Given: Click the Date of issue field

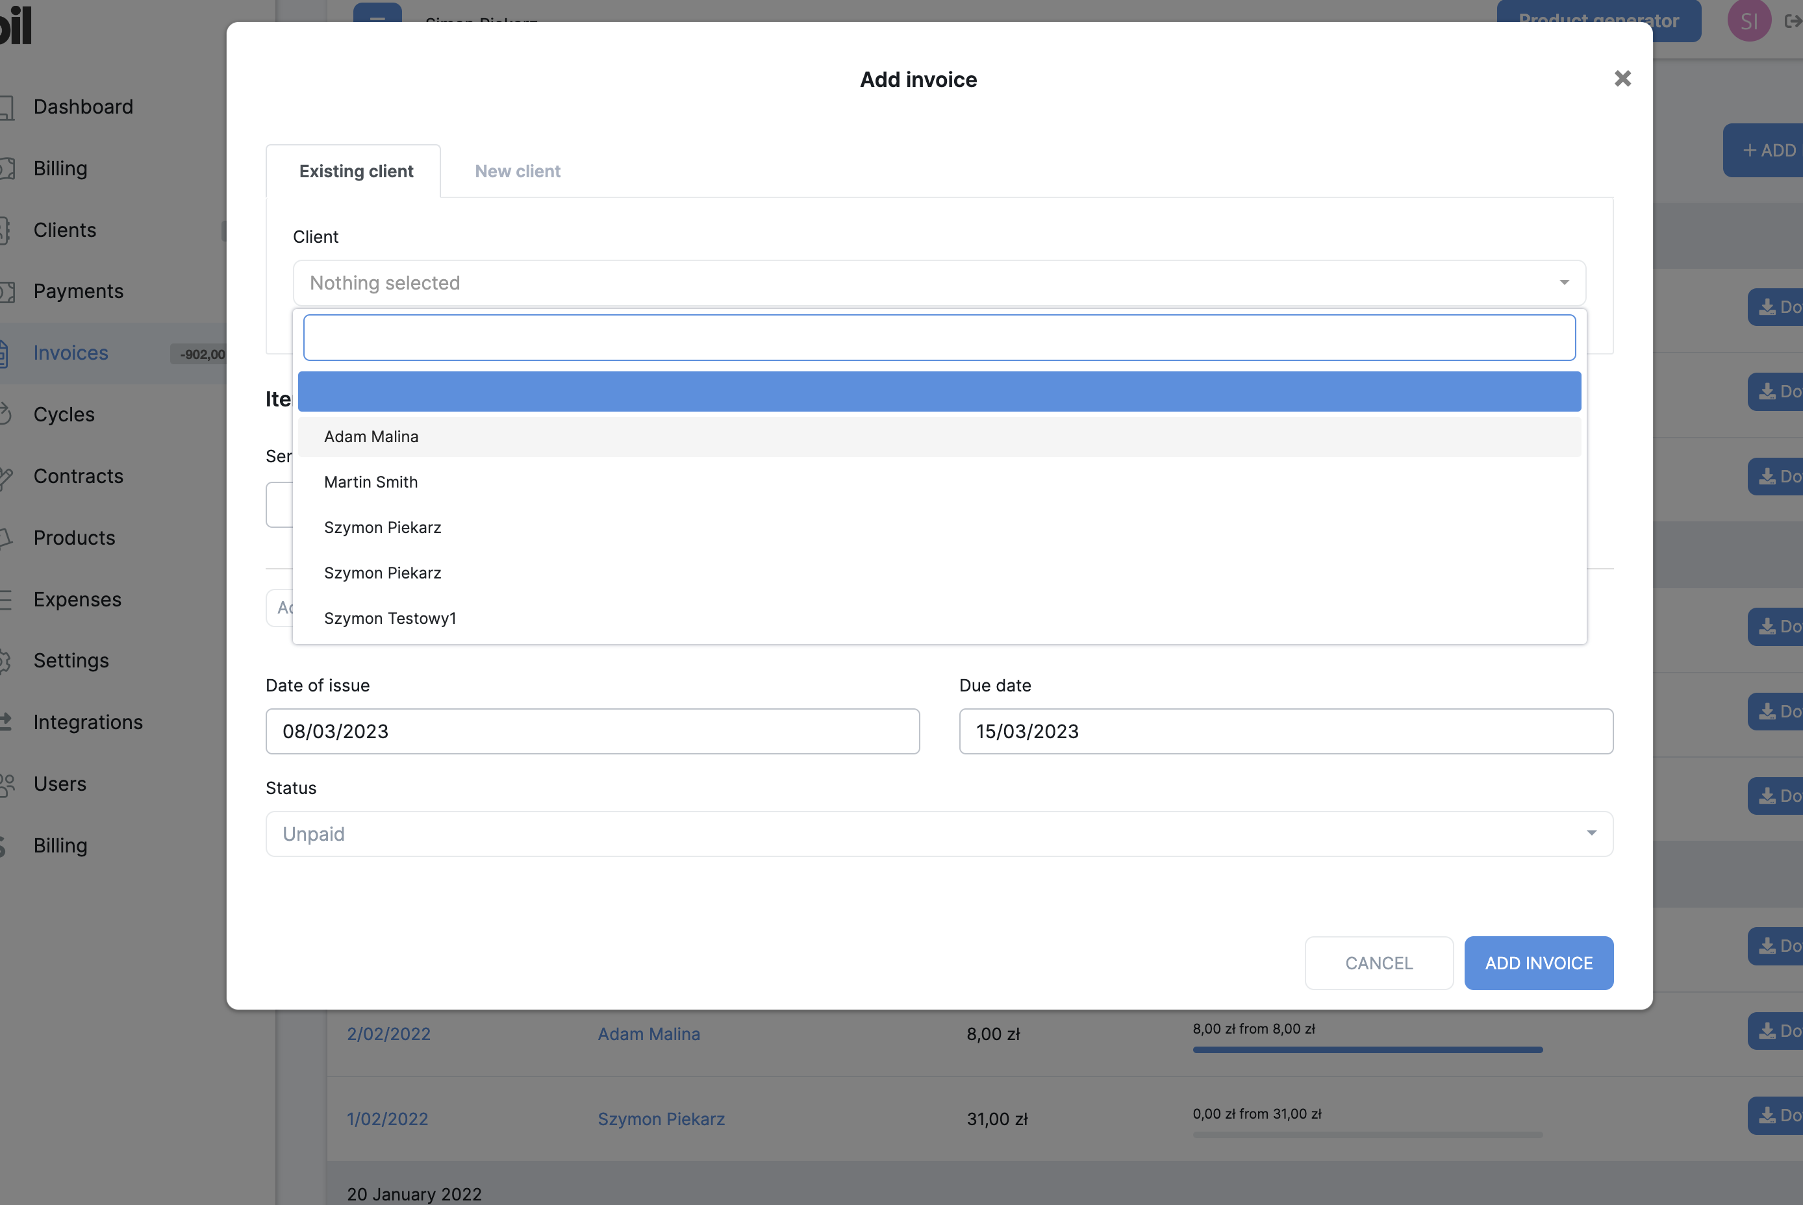Looking at the screenshot, I should coord(592,732).
